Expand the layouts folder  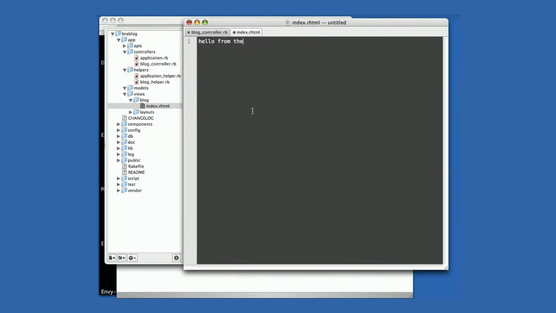(x=131, y=112)
